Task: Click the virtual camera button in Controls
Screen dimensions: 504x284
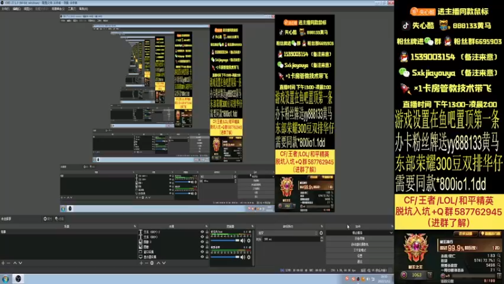Action: [x=360, y=244]
